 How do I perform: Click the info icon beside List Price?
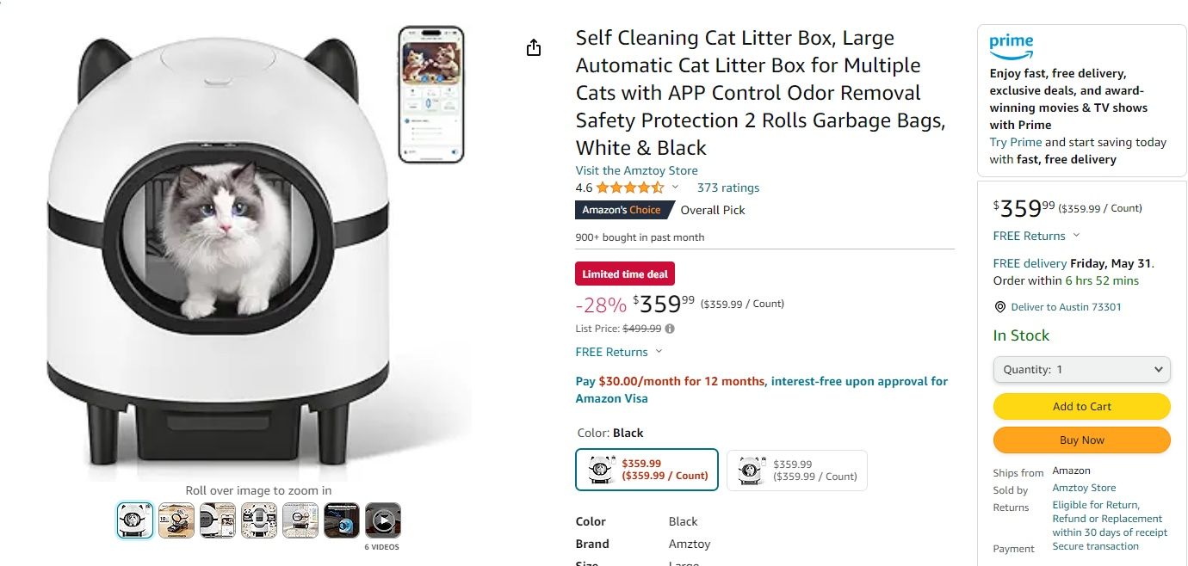click(669, 328)
